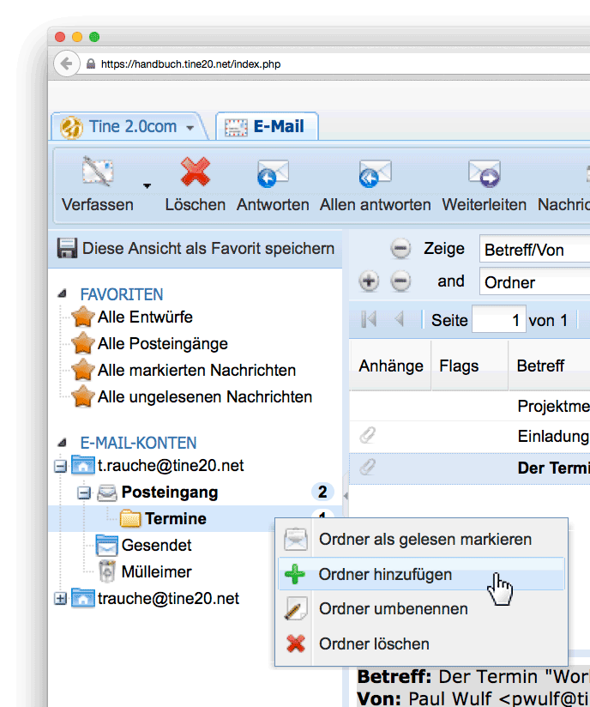Click the t.rauche@tine20.net account icon
Viewport: 590px width, 707px height.
point(83,465)
